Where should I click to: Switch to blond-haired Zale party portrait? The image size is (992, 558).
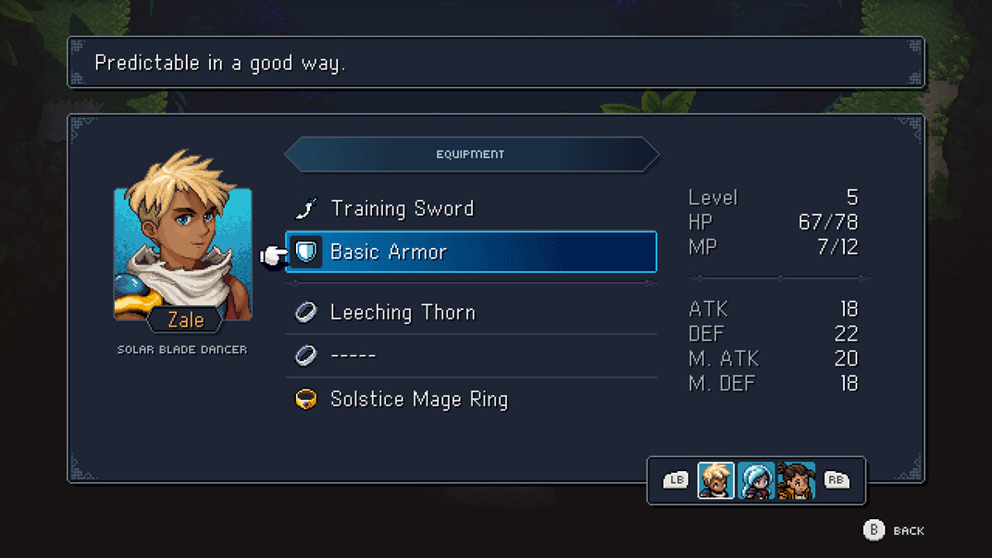(x=716, y=480)
